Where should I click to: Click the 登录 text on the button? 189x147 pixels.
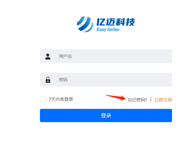click(x=106, y=116)
